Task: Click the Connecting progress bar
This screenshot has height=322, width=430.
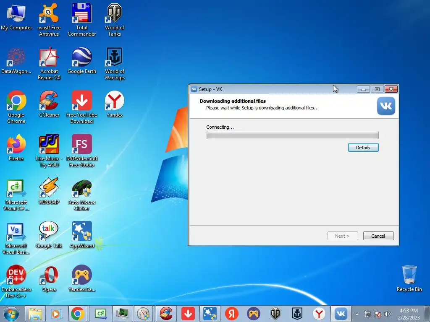Action: pos(292,135)
